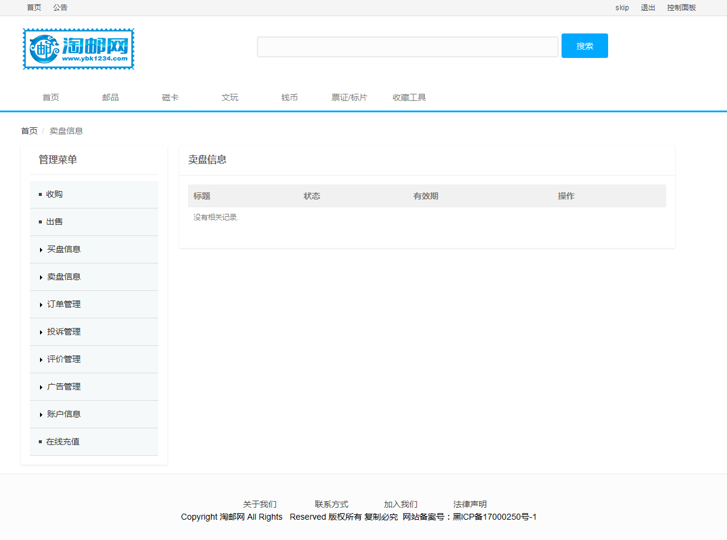727x540 pixels.
Task: Select 钱币 in main navigation
Action: pyautogui.click(x=290, y=97)
